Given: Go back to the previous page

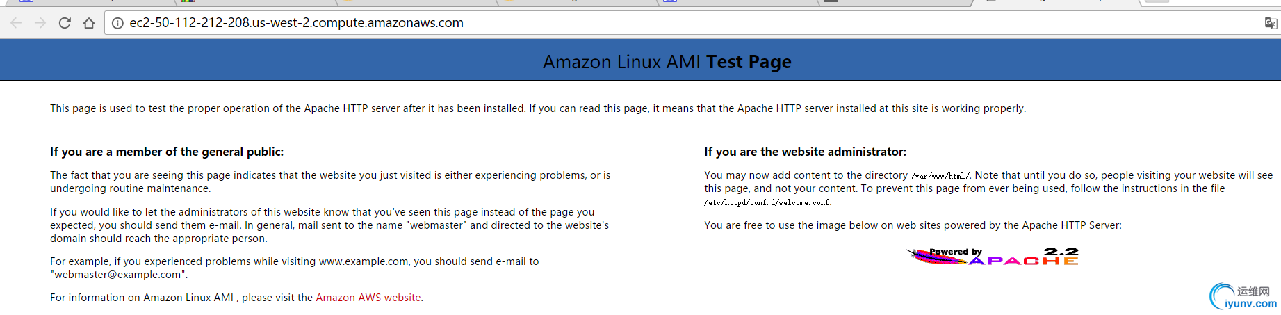Looking at the screenshot, I should [x=16, y=23].
